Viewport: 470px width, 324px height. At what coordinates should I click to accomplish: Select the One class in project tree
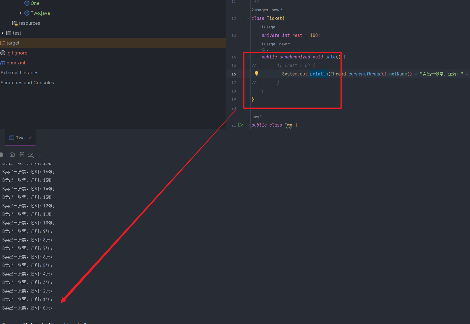tap(35, 3)
